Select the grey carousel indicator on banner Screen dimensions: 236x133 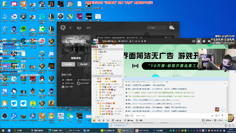(x=174, y=76)
